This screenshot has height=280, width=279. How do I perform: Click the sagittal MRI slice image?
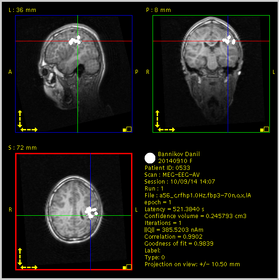pyautogui.click(x=74, y=74)
